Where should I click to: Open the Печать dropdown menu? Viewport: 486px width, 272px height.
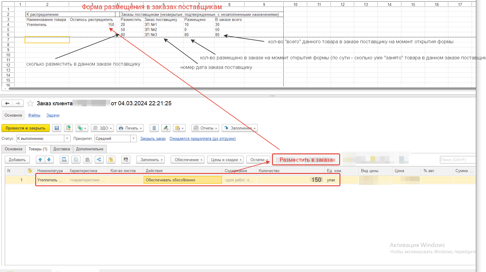coord(130,128)
